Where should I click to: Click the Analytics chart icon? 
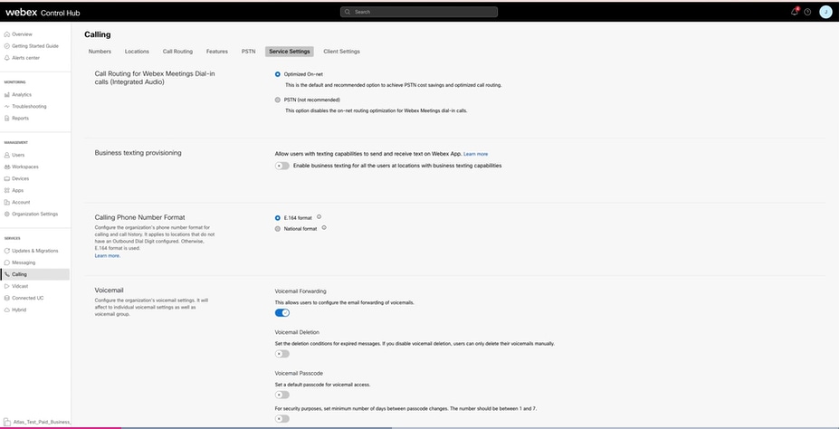coord(7,94)
